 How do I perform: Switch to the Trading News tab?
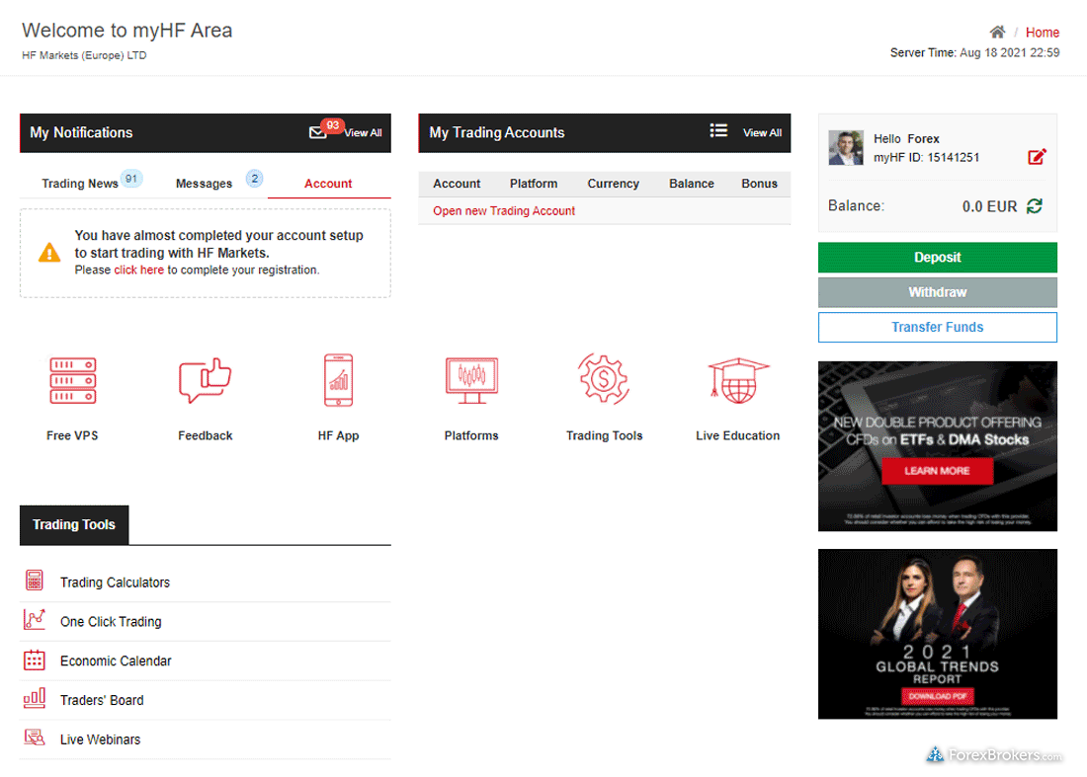pos(80,184)
